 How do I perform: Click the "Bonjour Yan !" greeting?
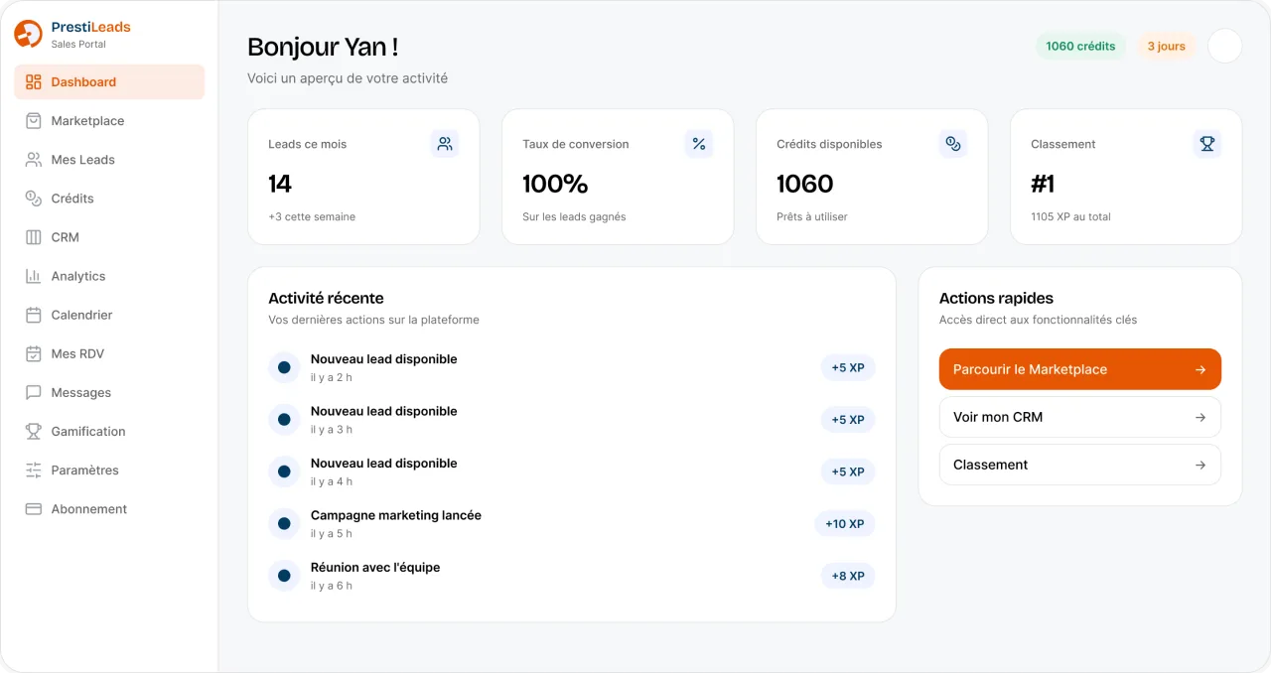click(x=323, y=47)
